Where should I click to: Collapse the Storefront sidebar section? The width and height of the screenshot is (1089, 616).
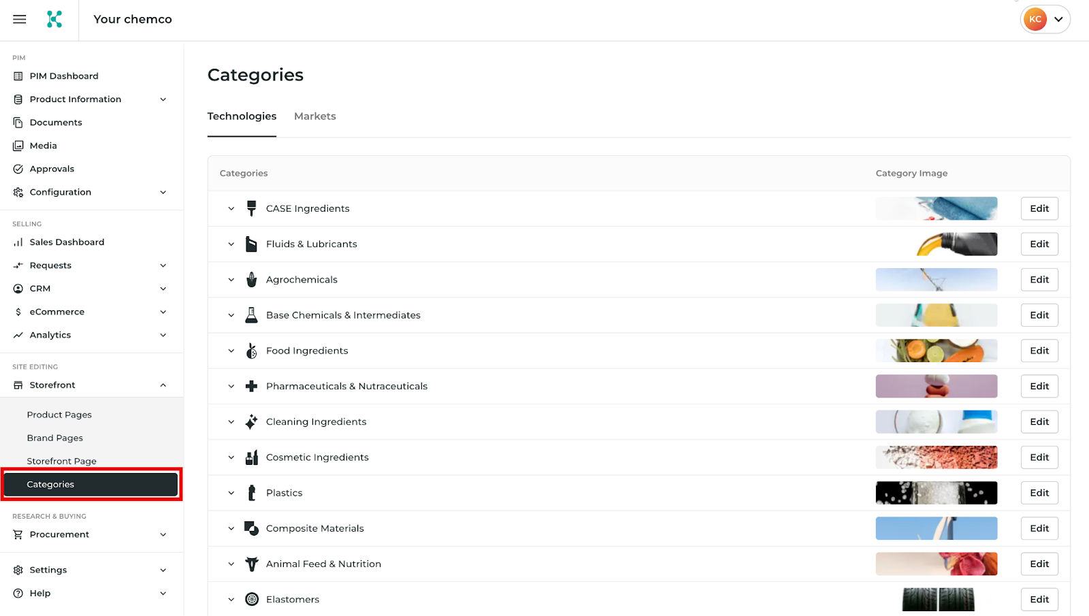coord(163,385)
